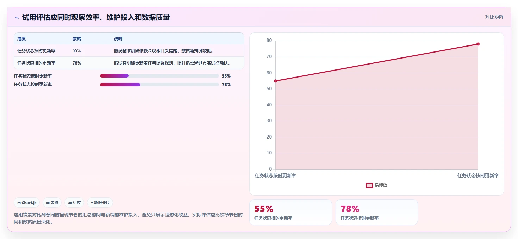Click the 数据 column header
The width and height of the screenshot is (518, 239).
tap(77, 39)
